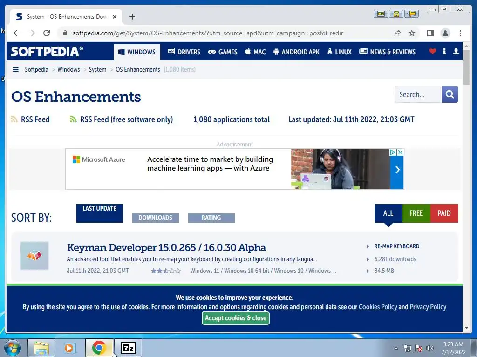Close the Microsoft Azure advertisement
Screen dimensions: 477x357
click(400, 152)
